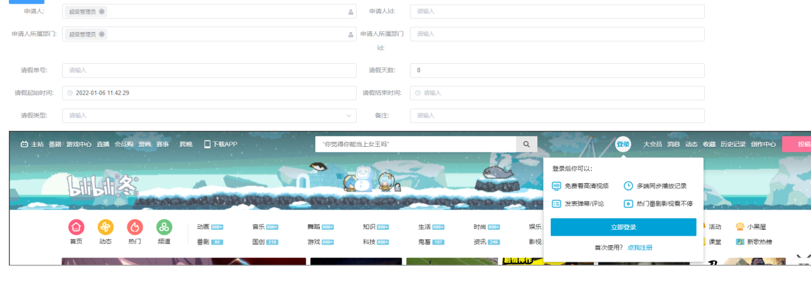This screenshot has height=295, width=811.
Task: Click the HD 免费看高清视频 icon
Action: pos(556,186)
